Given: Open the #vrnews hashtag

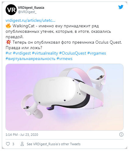Looking at the screenshot, I should pyautogui.click(x=64, y=59).
